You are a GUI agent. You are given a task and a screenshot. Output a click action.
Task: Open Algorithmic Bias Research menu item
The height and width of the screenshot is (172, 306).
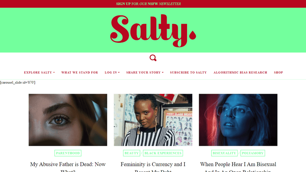click(x=240, y=72)
